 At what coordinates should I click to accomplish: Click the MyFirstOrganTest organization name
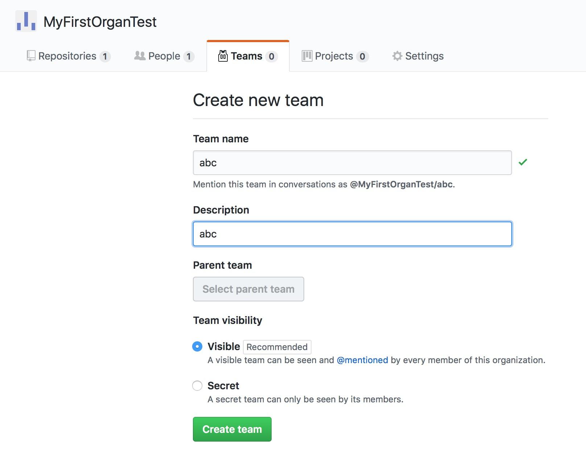point(100,22)
